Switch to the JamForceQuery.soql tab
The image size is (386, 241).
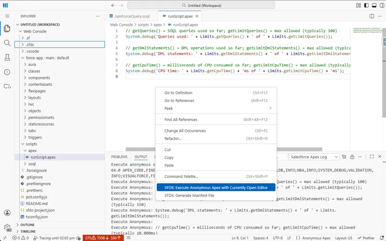tap(132, 16)
